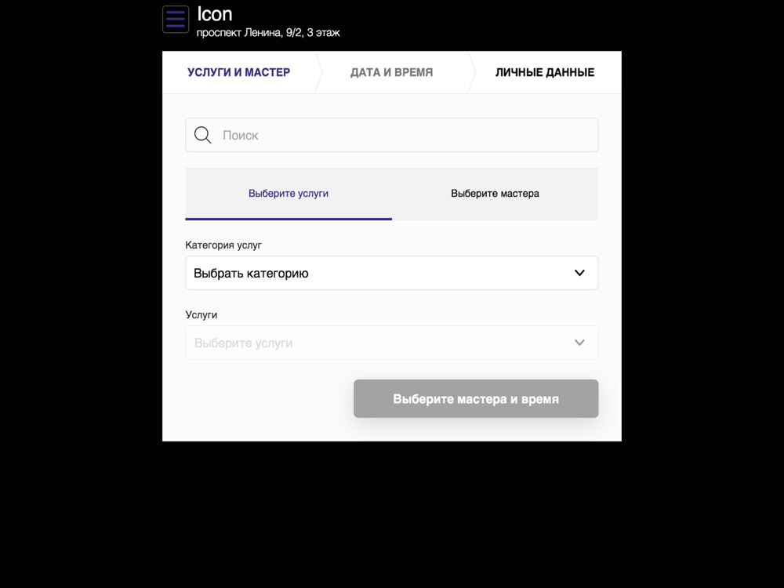This screenshot has height=588, width=784.
Task: Click purple underline under Выберите услуги
Action: 289,219
